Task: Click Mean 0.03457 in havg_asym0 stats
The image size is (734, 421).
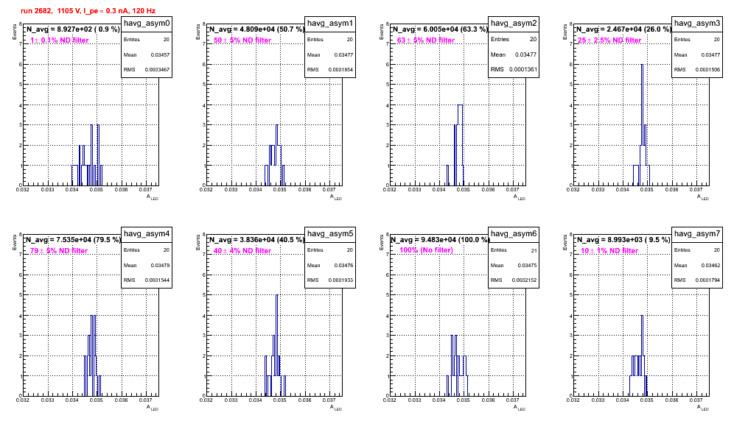Action: click(147, 54)
